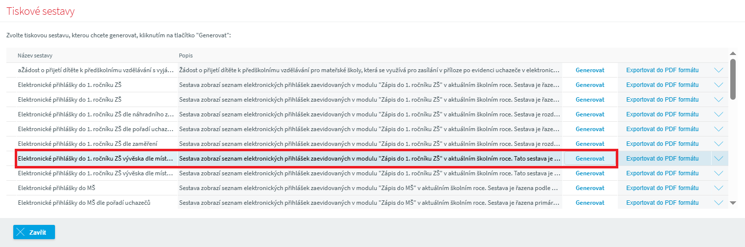Expand chevron for MŠ dle pořadí uchazečů row

point(719,203)
